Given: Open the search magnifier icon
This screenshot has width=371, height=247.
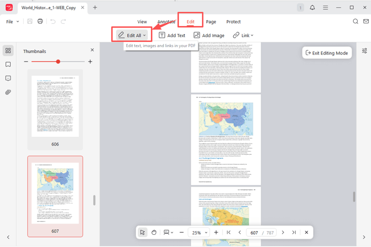Looking at the screenshot, I should pyautogui.click(x=356, y=21).
